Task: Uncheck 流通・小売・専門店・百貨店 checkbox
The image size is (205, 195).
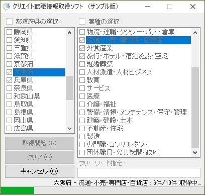Action: (x=82, y=40)
